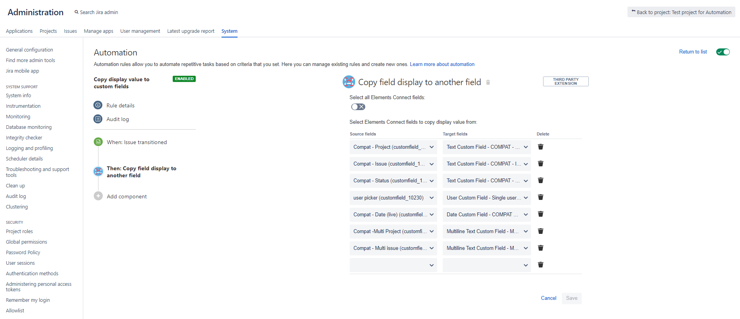Image resolution: width=740 pixels, height=319 pixels.
Task: Click the Cancel link
Action: click(548, 298)
